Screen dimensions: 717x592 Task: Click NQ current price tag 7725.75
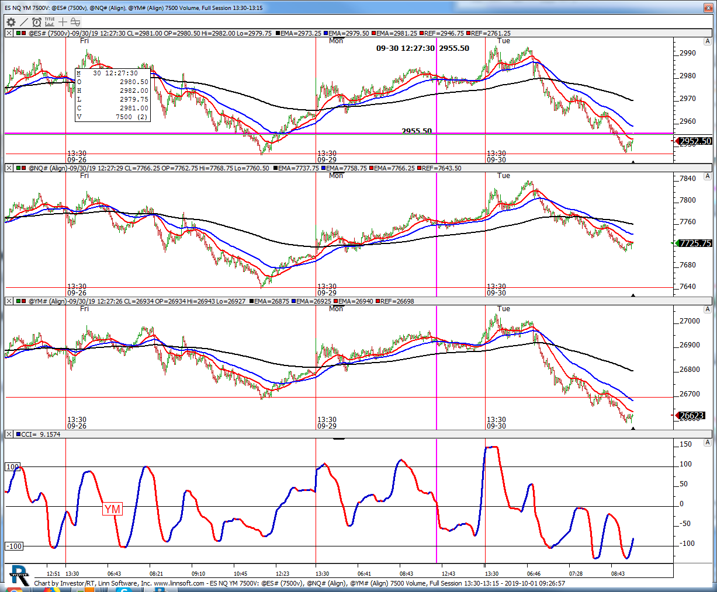coord(695,243)
